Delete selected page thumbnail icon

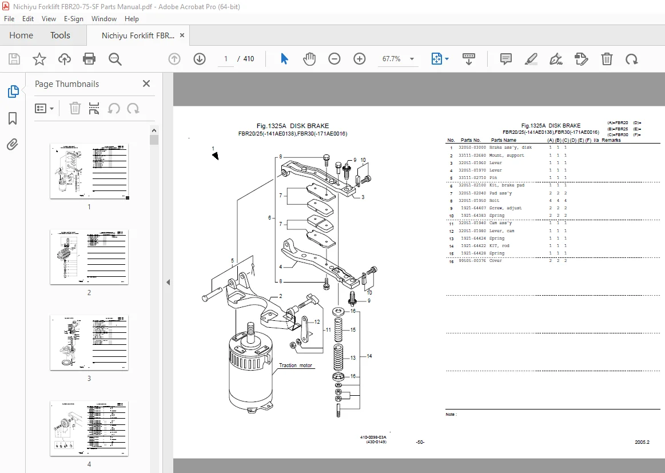pyautogui.click(x=75, y=109)
